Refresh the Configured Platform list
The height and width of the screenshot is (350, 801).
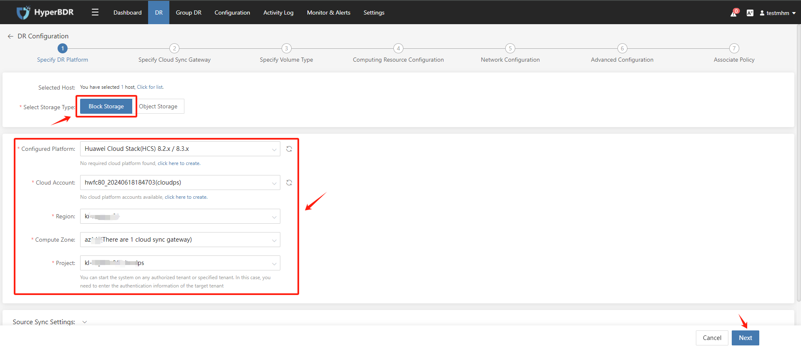point(289,149)
